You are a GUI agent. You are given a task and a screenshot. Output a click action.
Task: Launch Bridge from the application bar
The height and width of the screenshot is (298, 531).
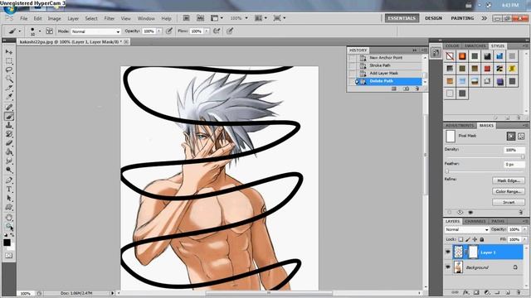[x=186, y=18]
